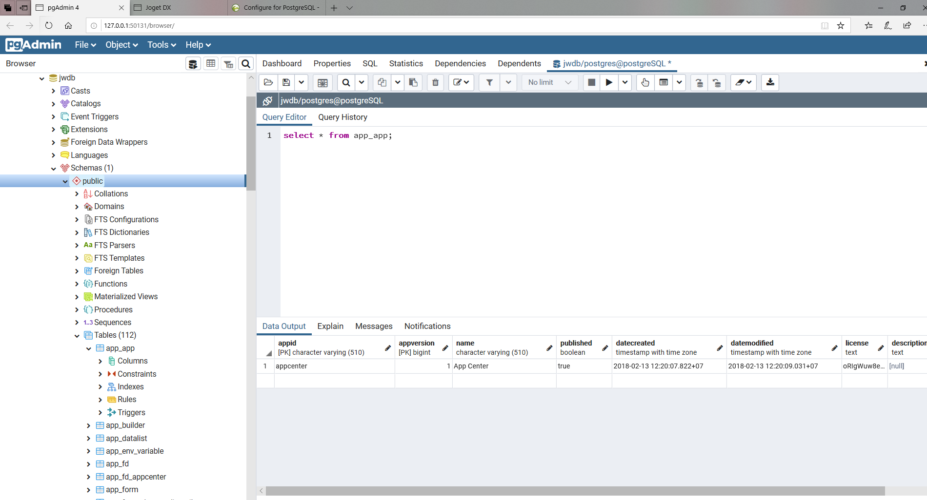
Task: Click the Save file toolbar icon
Action: coord(286,82)
